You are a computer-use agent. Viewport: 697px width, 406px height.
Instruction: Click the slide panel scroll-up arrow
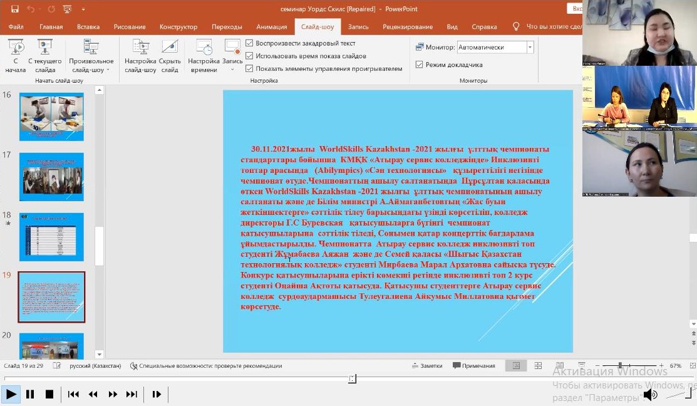99,90
